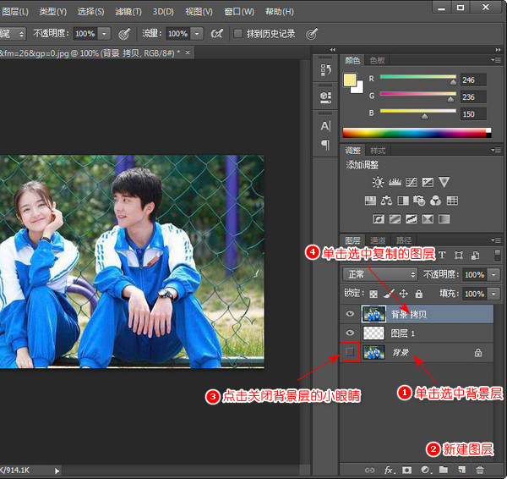Toggle pressure for size icon

(312, 33)
